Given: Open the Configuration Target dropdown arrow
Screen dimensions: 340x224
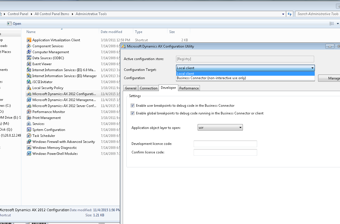Looking at the screenshot, I should 312,68.
